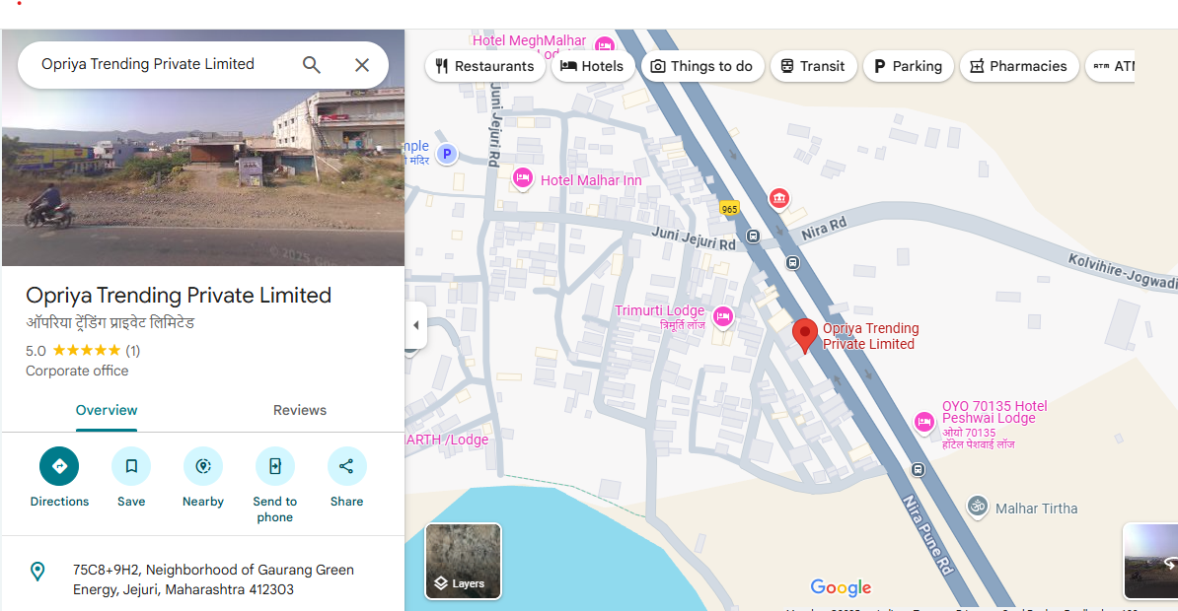1178x611 pixels.
Task: Toggle Pharmacies filter chip
Action: [x=1018, y=66]
